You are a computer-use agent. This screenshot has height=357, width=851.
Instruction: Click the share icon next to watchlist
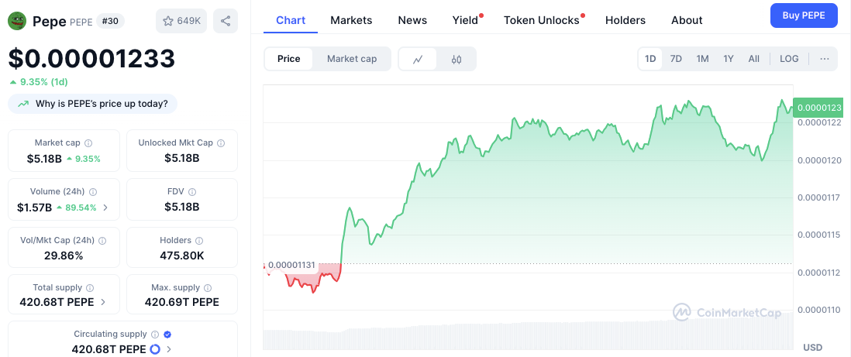pos(226,21)
